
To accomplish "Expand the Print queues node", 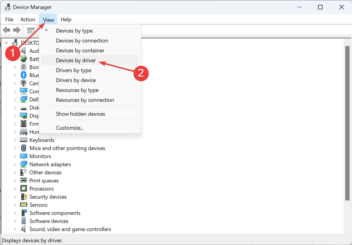I will tap(15, 181).
